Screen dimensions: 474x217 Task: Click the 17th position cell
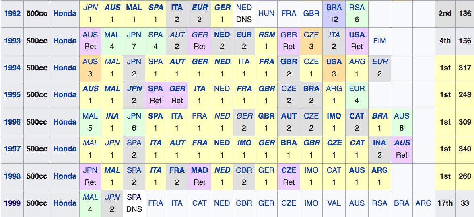point(445,203)
